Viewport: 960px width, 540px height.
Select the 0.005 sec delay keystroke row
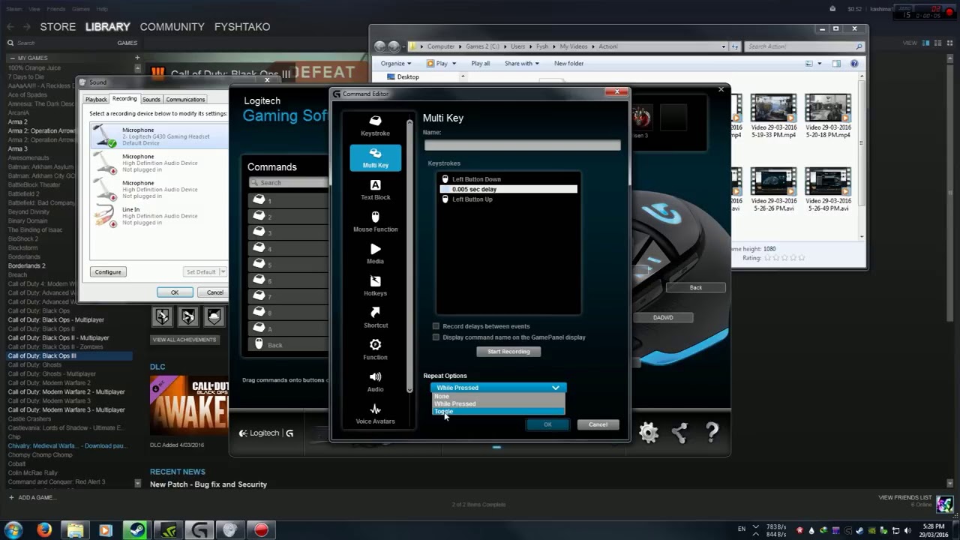point(508,189)
